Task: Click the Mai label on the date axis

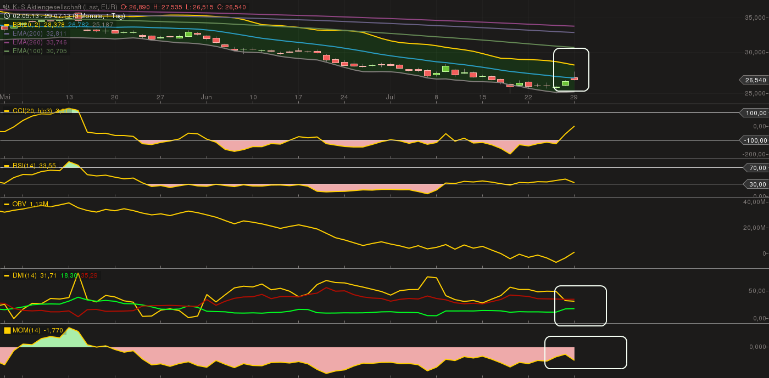Action: coord(5,97)
